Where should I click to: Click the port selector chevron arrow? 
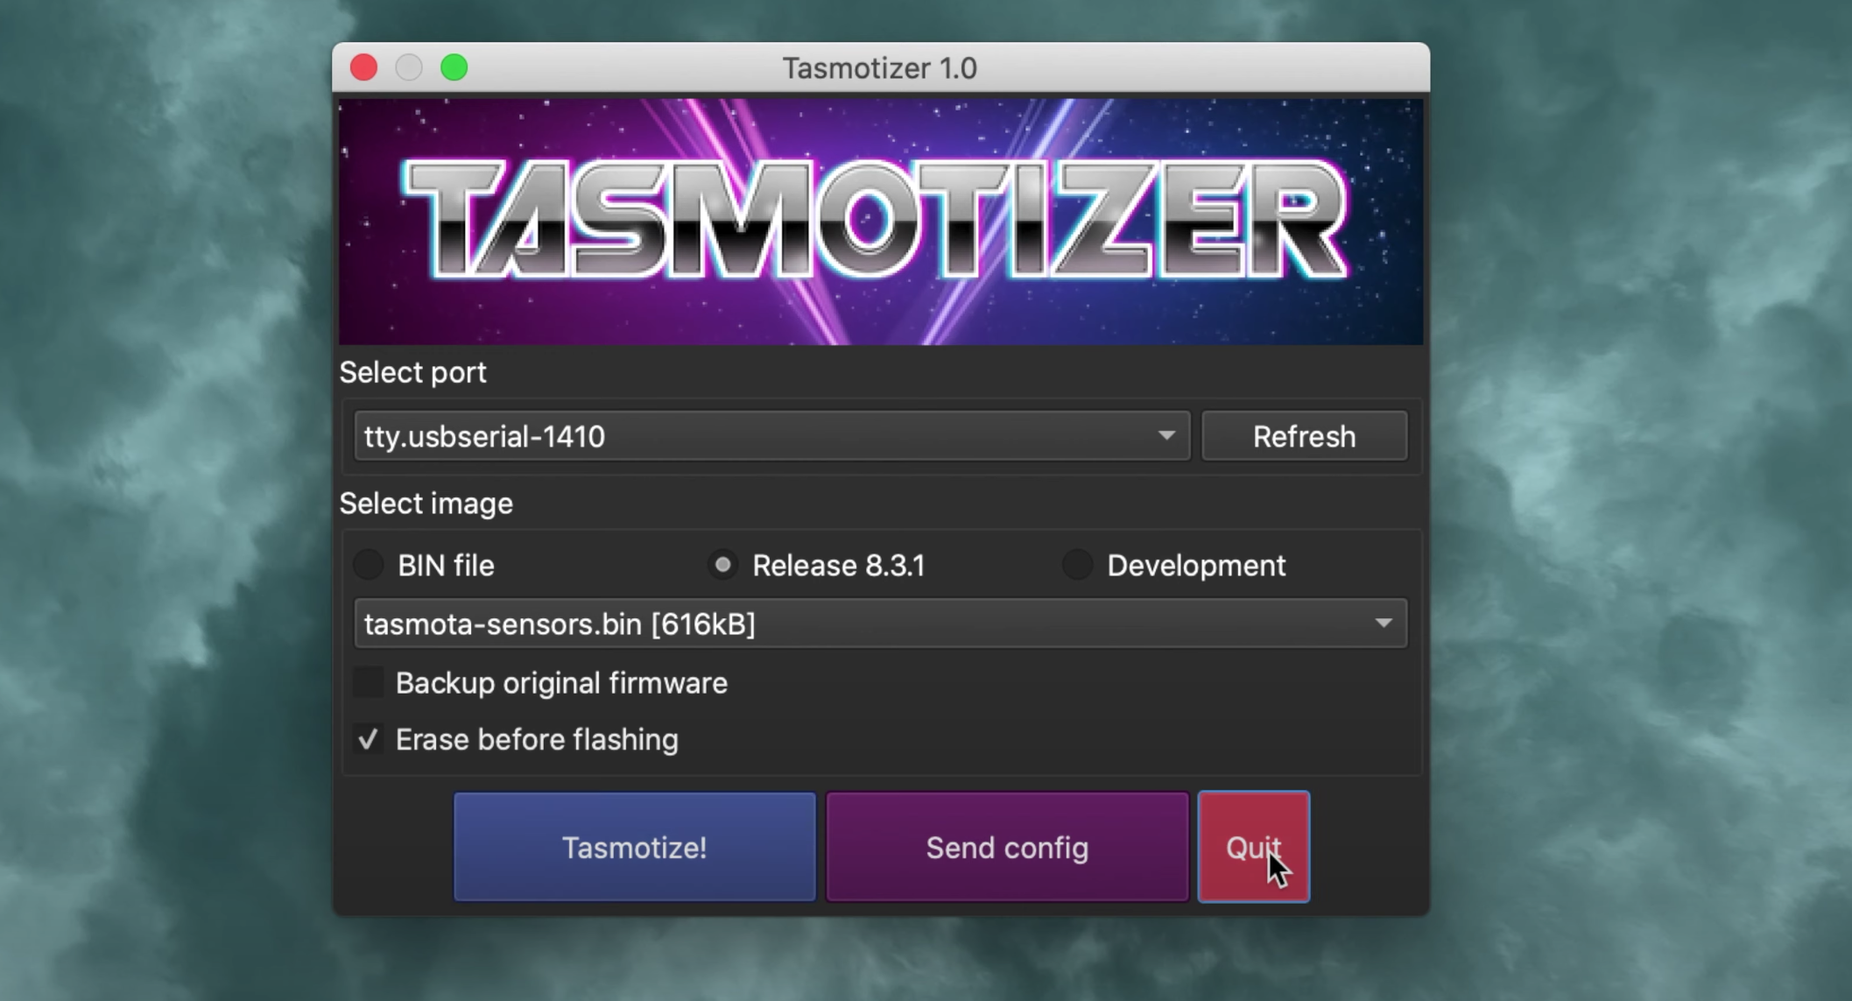click(x=1167, y=435)
